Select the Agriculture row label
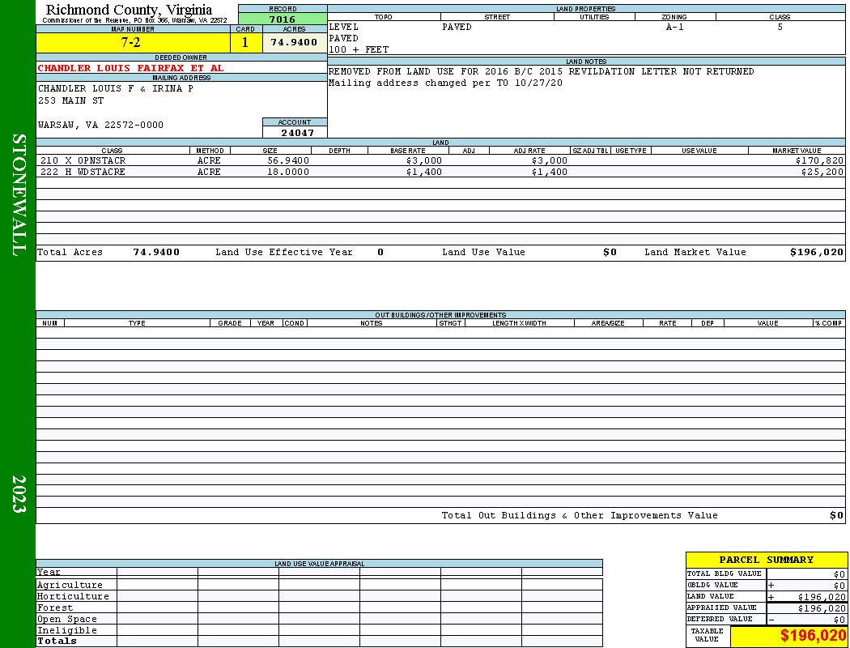 (70, 585)
